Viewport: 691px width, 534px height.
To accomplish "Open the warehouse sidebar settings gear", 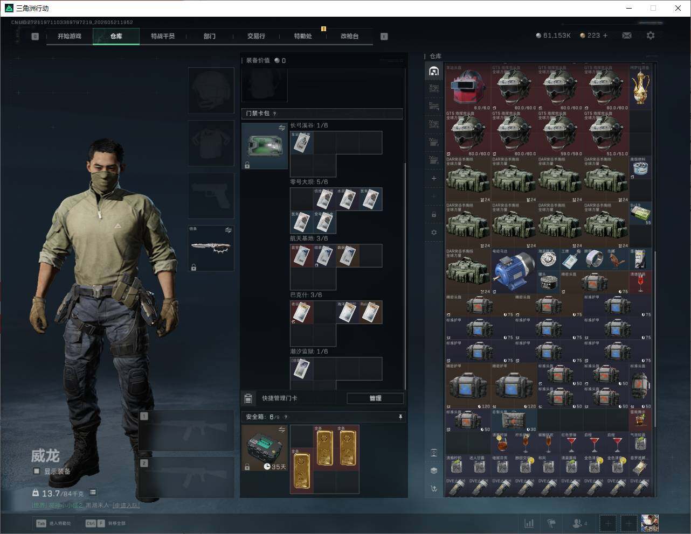I will (x=434, y=233).
